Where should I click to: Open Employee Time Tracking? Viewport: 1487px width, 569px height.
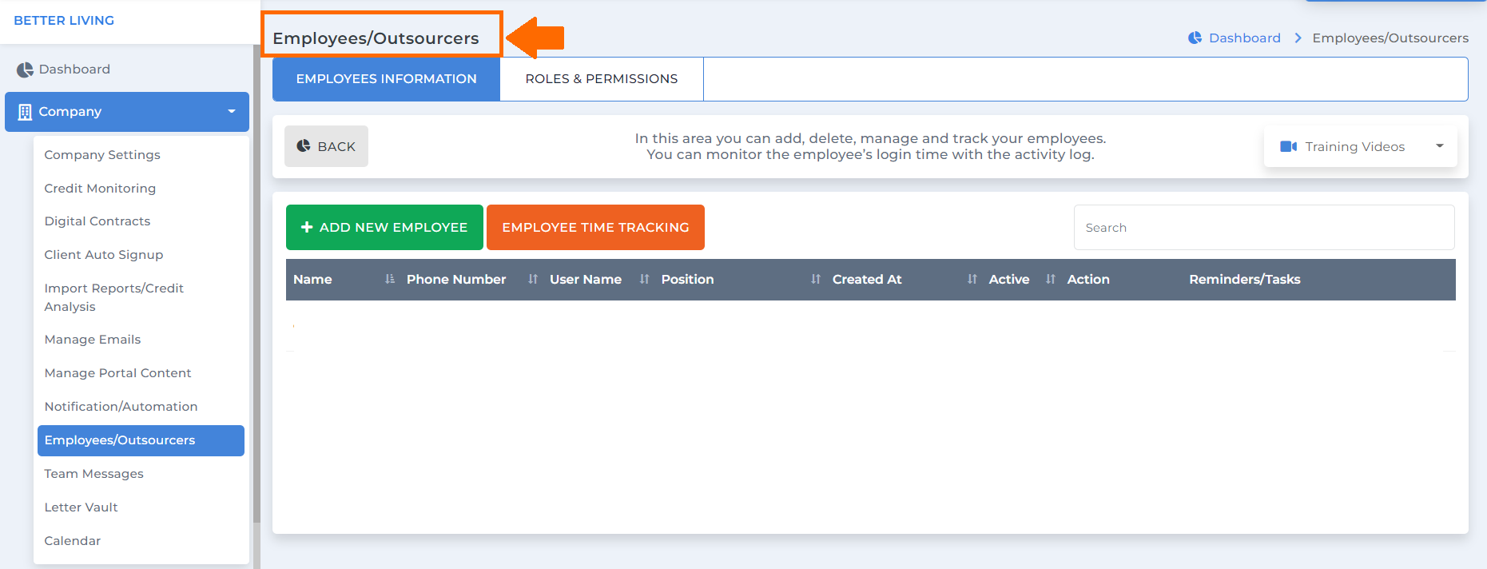click(x=595, y=227)
